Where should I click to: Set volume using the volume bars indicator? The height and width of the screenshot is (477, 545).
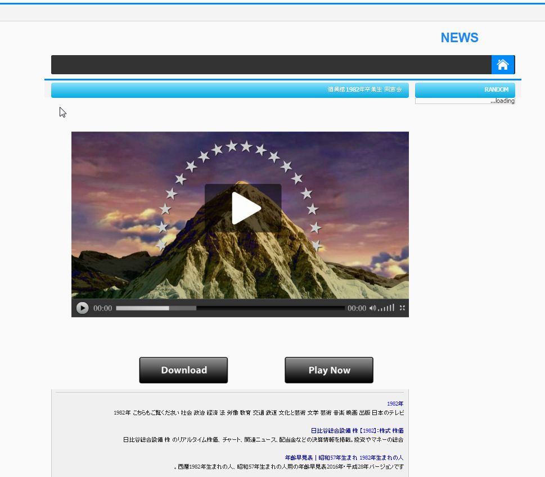386,308
